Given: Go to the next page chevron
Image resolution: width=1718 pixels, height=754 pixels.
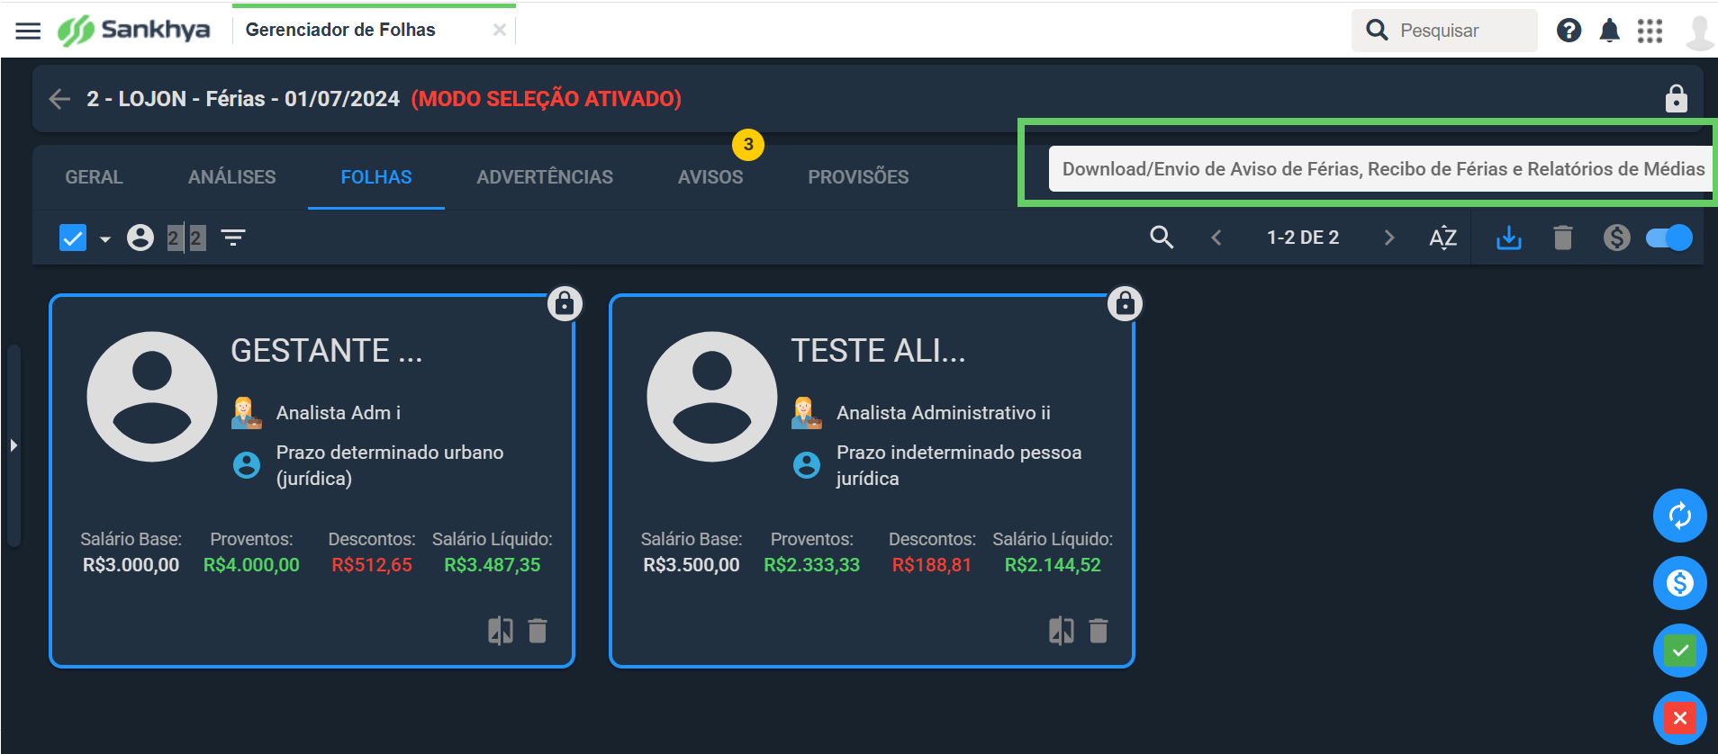Looking at the screenshot, I should coord(1388,238).
